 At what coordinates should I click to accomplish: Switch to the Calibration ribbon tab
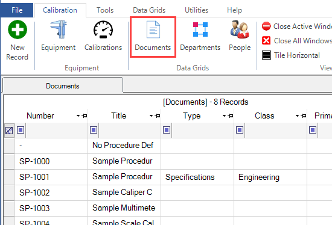[x=60, y=10]
